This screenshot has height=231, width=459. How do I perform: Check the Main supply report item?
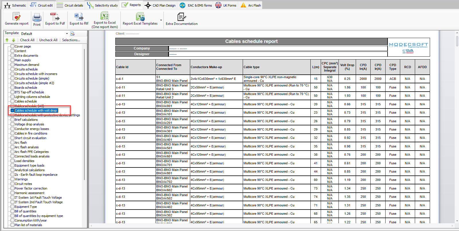click(x=12, y=60)
